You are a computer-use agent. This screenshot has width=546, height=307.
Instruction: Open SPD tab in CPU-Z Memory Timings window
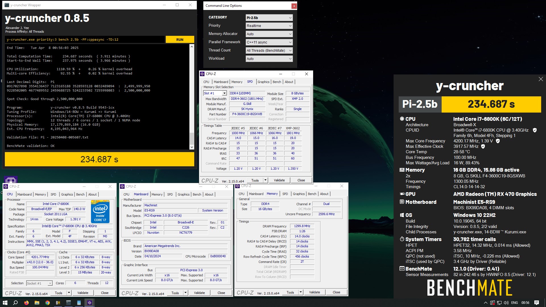[285, 194]
